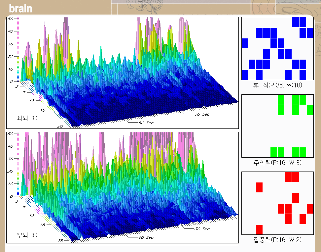Click the "brain" title heading
Screen dimensions: 321x252
20,8
